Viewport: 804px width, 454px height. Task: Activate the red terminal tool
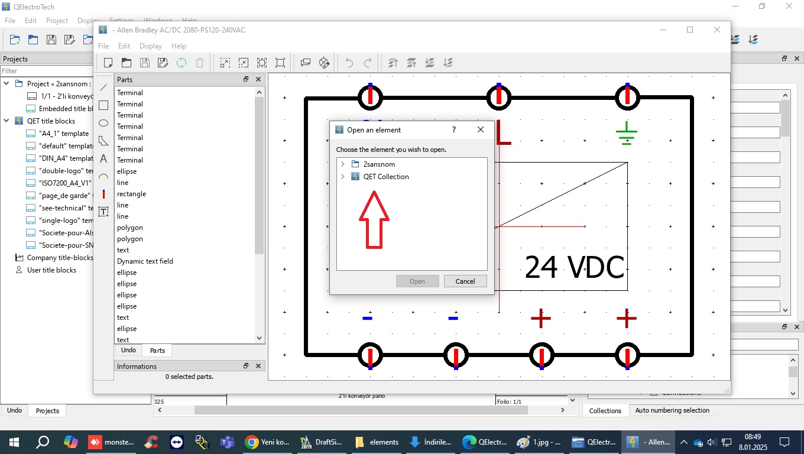pos(103,194)
